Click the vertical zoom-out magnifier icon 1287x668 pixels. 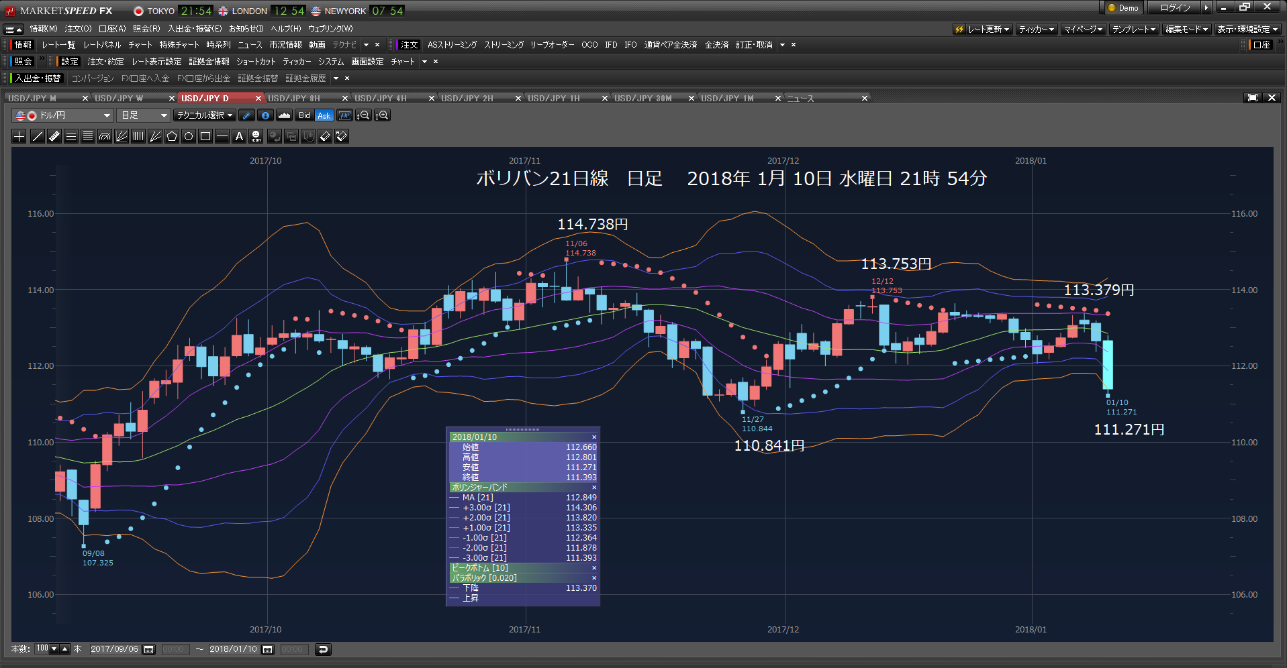[363, 115]
